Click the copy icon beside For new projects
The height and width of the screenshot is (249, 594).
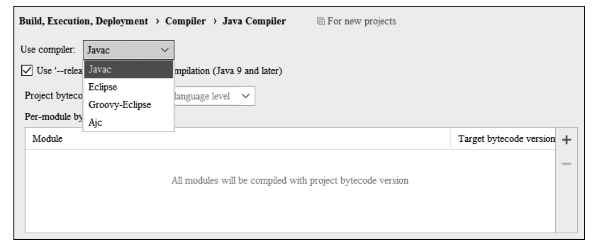pos(320,21)
